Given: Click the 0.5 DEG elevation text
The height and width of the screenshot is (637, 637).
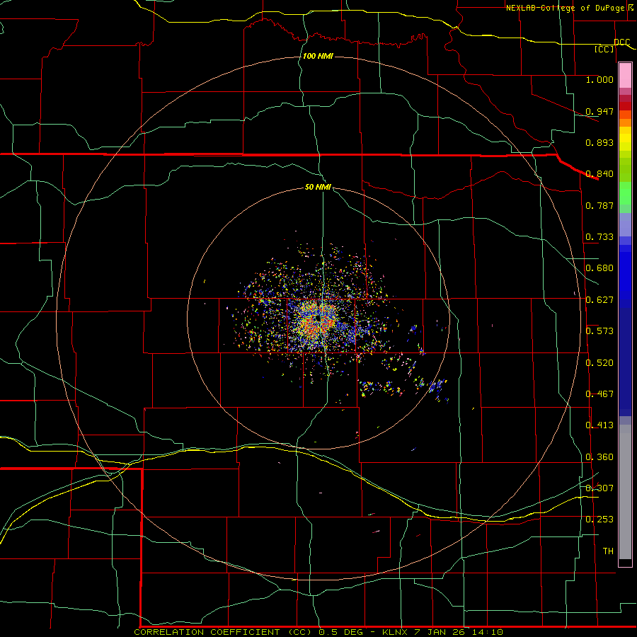Looking at the screenshot, I should (x=341, y=632).
